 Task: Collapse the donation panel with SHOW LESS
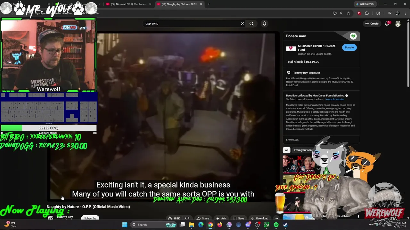(292, 140)
